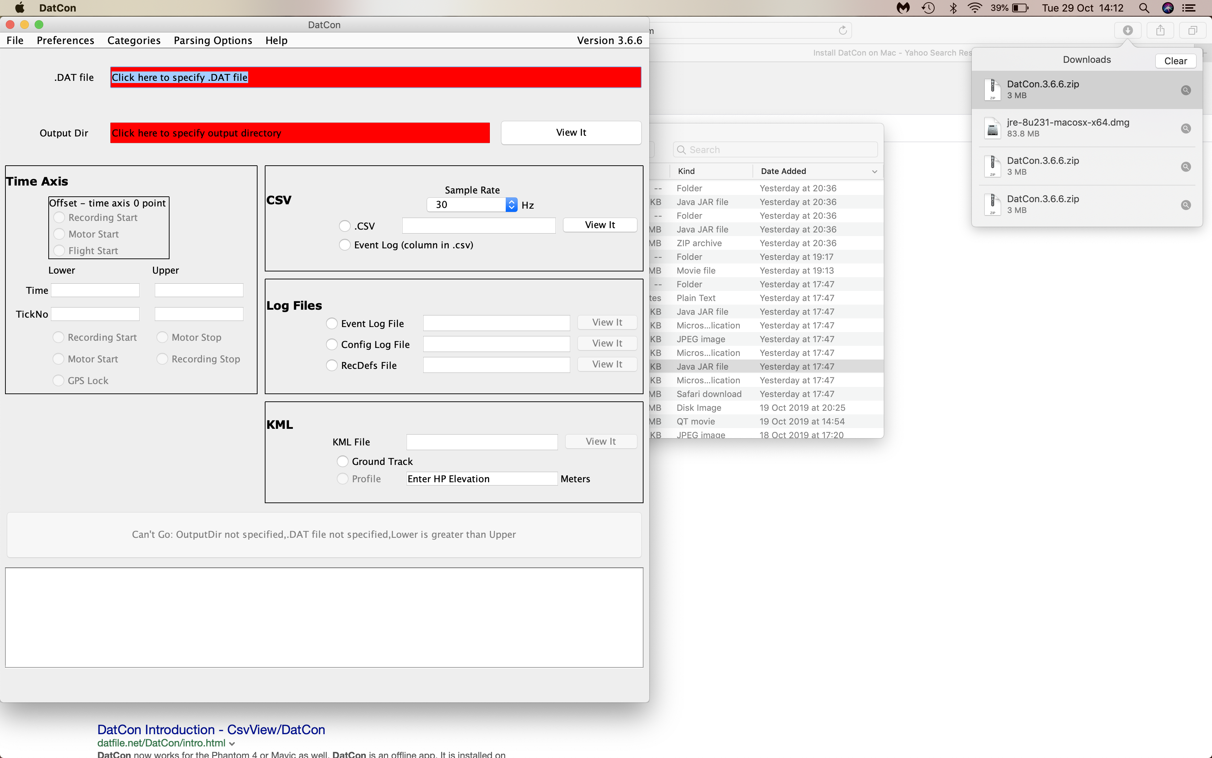Show jre-8u231-macosx-x64.dmg in Finder magnifier
The width and height of the screenshot is (1212, 758).
point(1185,128)
